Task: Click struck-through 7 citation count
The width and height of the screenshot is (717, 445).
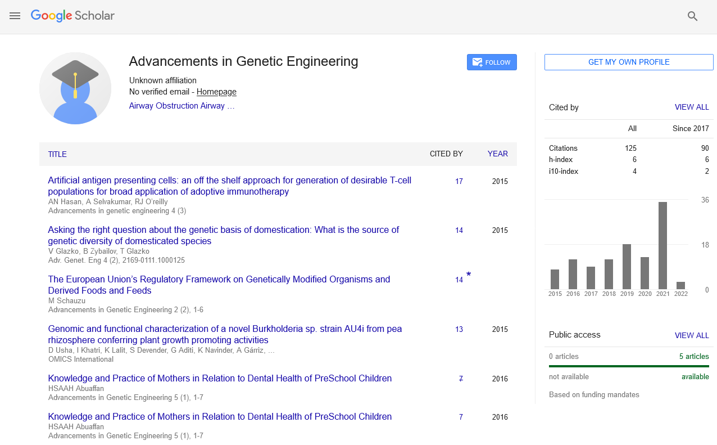Action: [461, 379]
